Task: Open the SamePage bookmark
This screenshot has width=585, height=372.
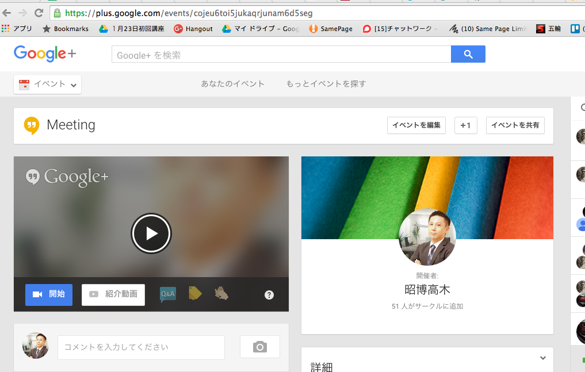Action: (331, 29)
